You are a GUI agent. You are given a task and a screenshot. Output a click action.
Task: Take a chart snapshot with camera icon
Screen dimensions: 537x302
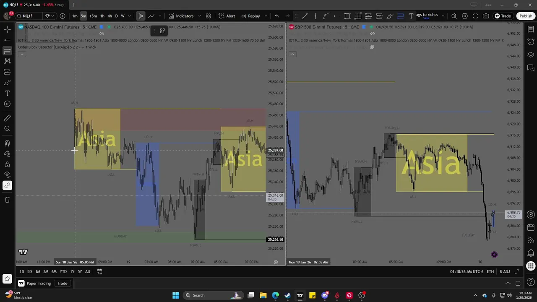pyautogui.click(x=486, y=16)
